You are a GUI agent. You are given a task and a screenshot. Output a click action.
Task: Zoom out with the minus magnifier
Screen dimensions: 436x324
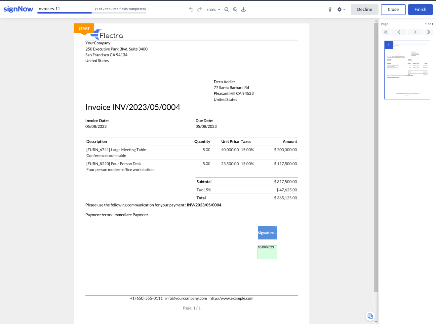[226, 10]
